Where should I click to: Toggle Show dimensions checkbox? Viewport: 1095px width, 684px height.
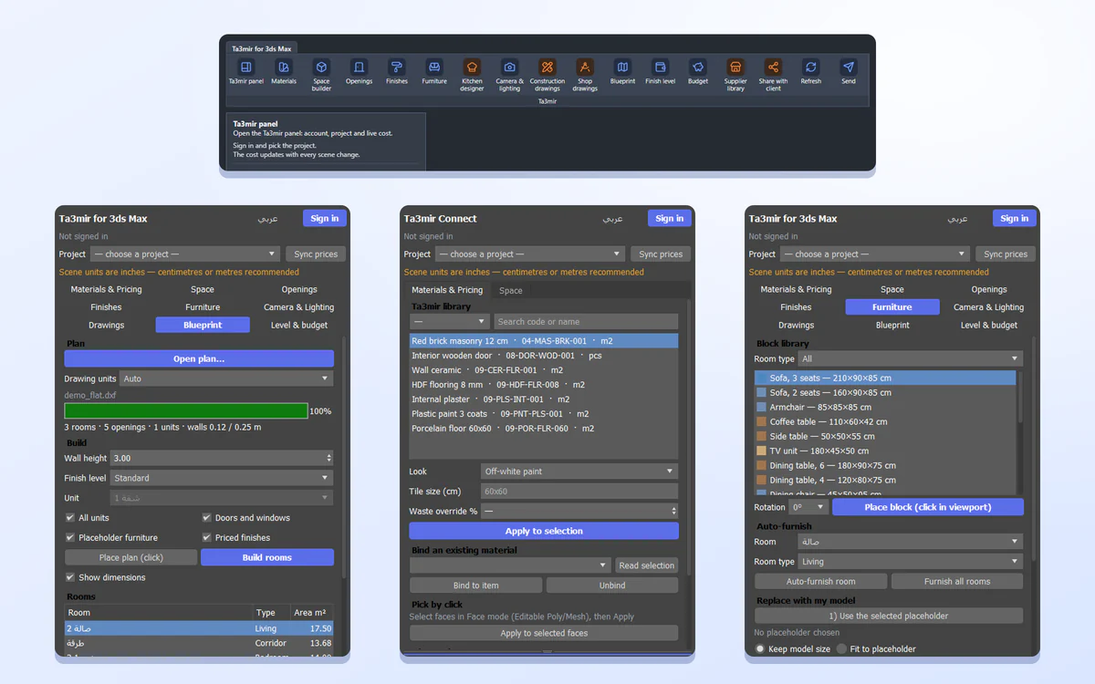(70, 577)
